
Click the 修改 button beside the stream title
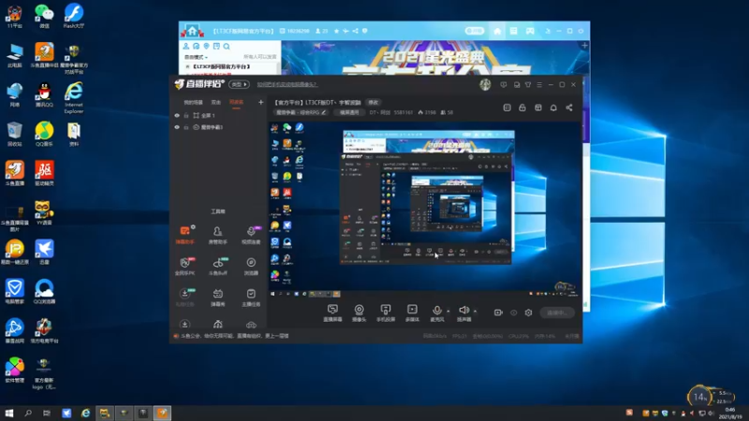pos(373,103)
